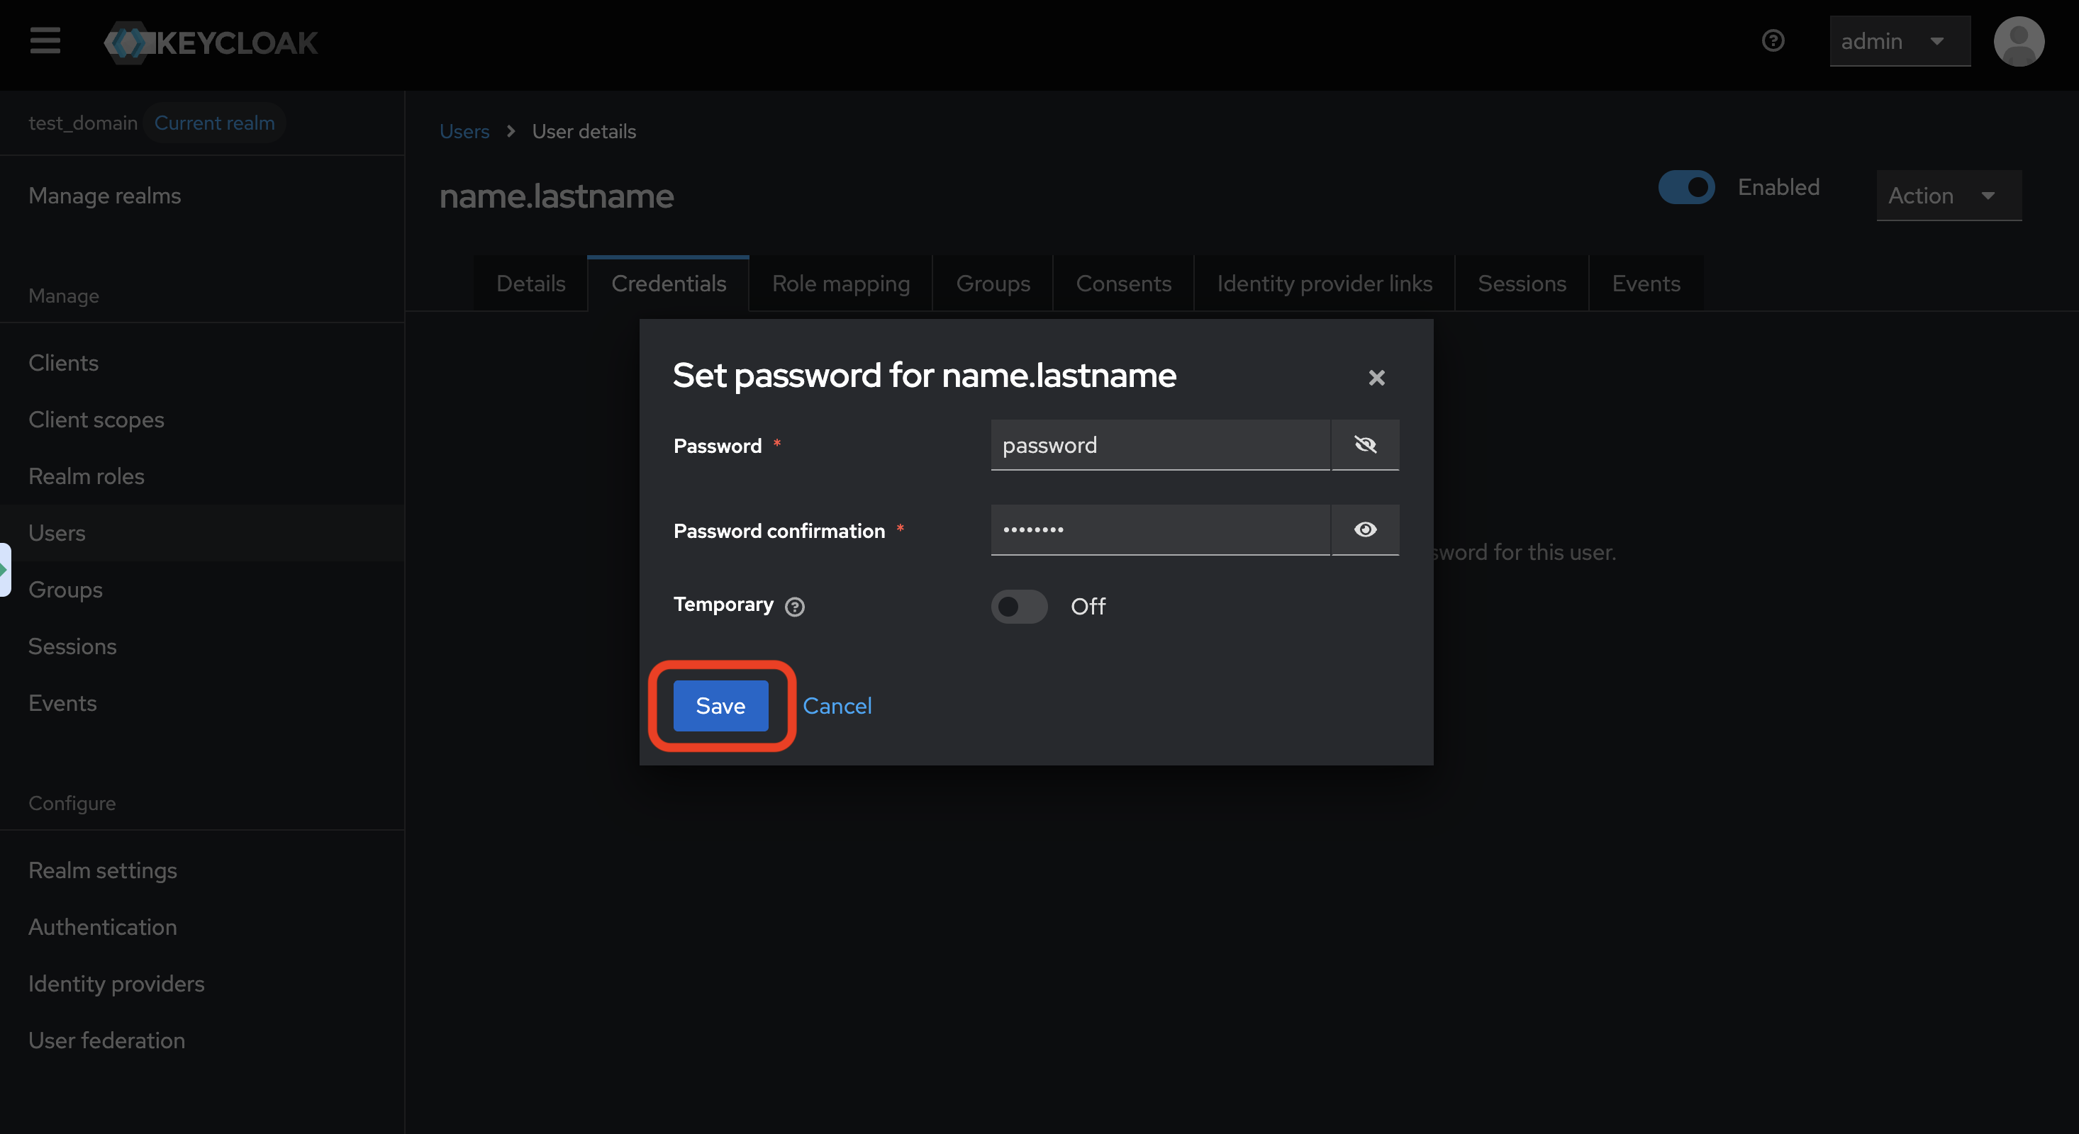This screenshot has width=2079, height=1134.
Task: Open the Action dropdown menu
Action: coord(1947,196)
